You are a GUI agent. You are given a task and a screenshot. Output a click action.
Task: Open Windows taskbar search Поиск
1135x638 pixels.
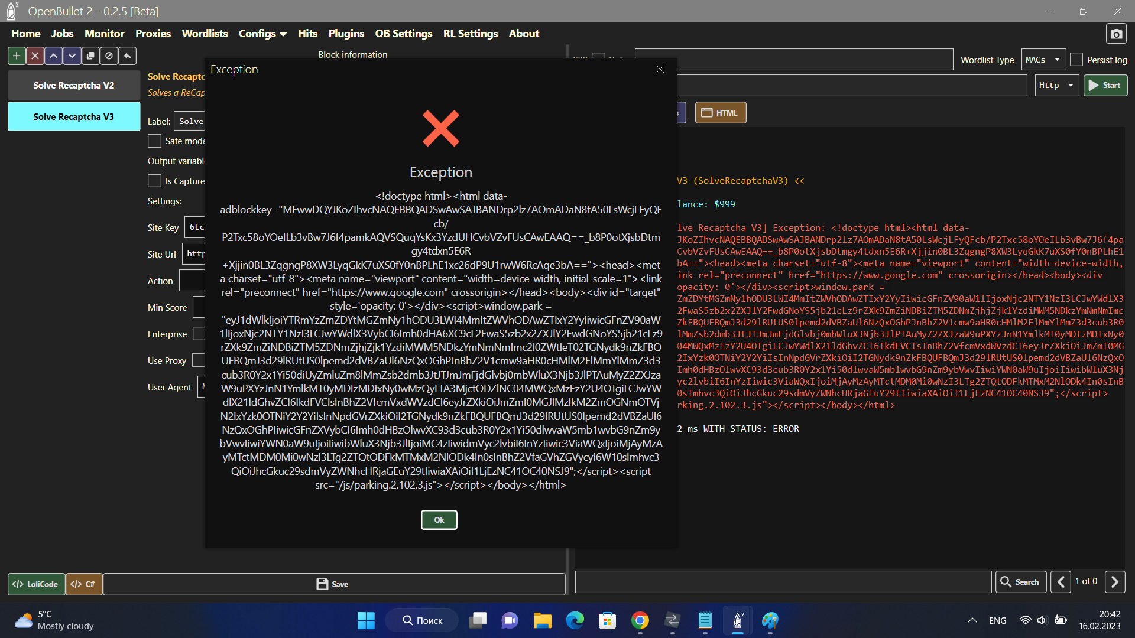coord(422,621)
